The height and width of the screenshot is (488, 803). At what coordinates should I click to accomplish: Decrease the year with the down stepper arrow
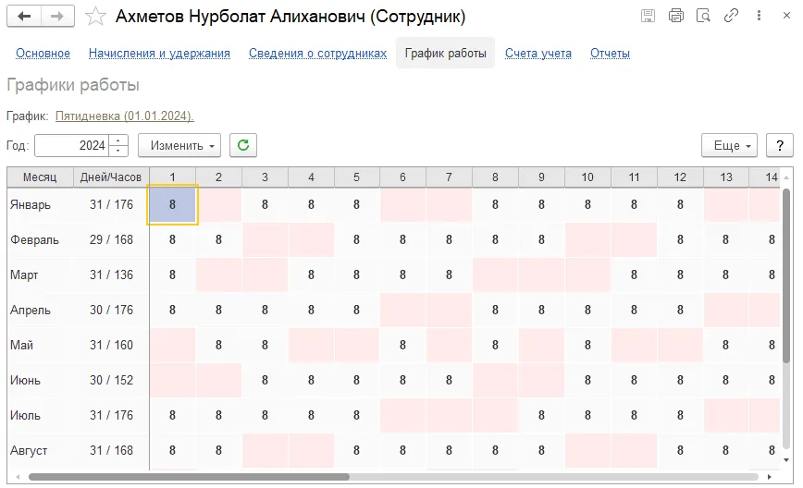click(x=118, y=151)
